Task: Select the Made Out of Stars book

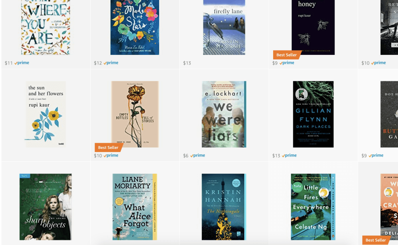Action: [x=135, y=27]
